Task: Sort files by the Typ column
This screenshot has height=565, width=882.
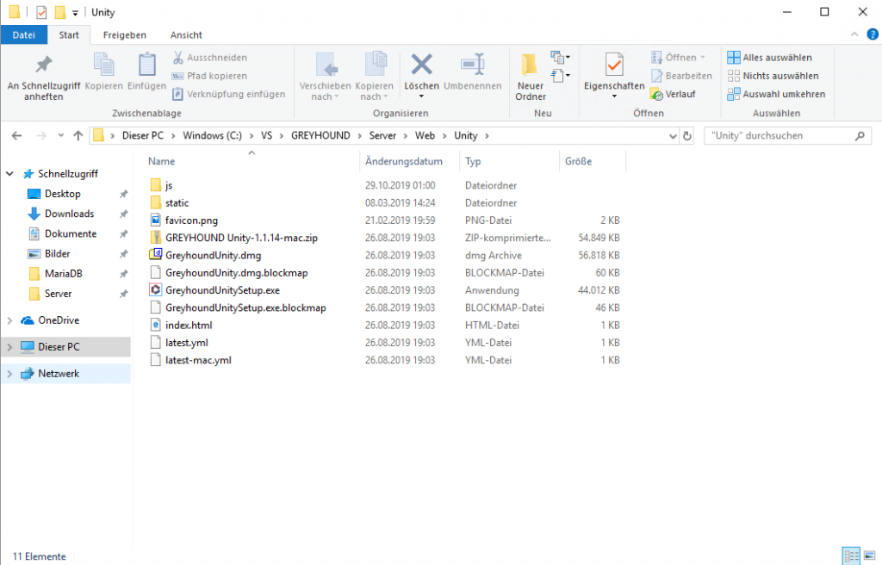Action: click(x=509, y=161)
